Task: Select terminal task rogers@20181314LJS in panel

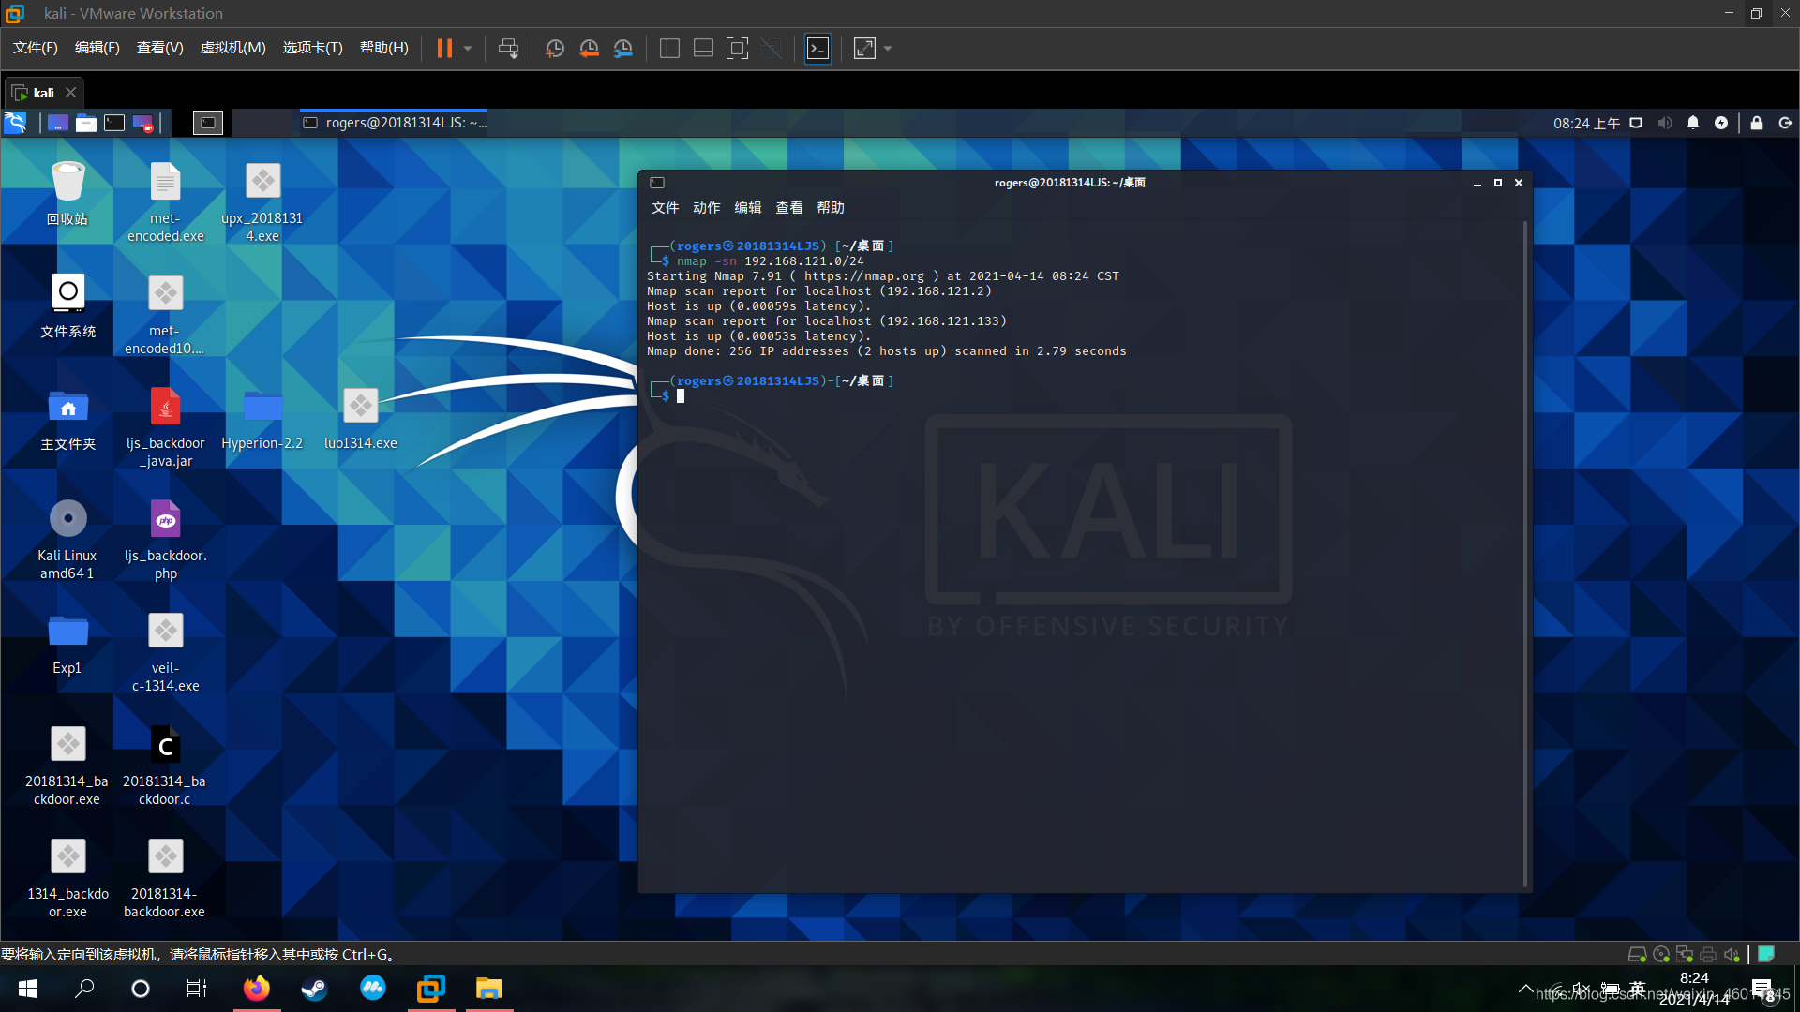Action: pos(394,123)
